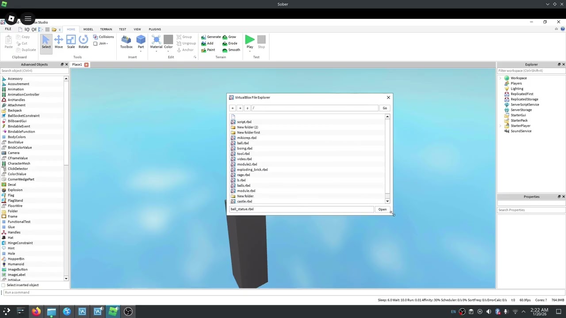Click the Stop test button
This screenshot has width=566, height=318.
coord(261,42)
